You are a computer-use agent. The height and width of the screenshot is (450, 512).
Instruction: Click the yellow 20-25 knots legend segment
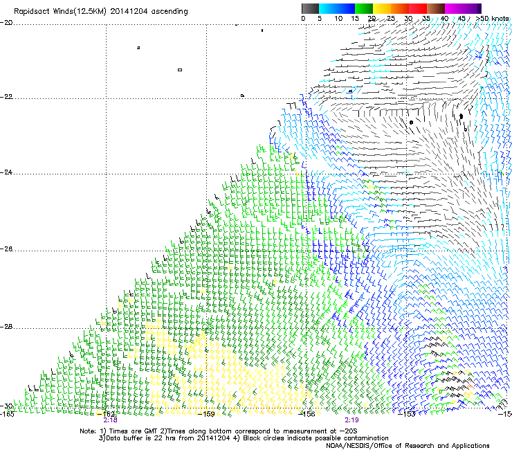pyautogui.click(x=382, y=8)
